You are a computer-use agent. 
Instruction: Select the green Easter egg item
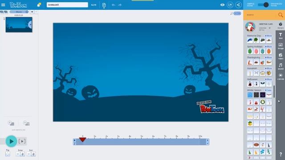pos(250,52)
